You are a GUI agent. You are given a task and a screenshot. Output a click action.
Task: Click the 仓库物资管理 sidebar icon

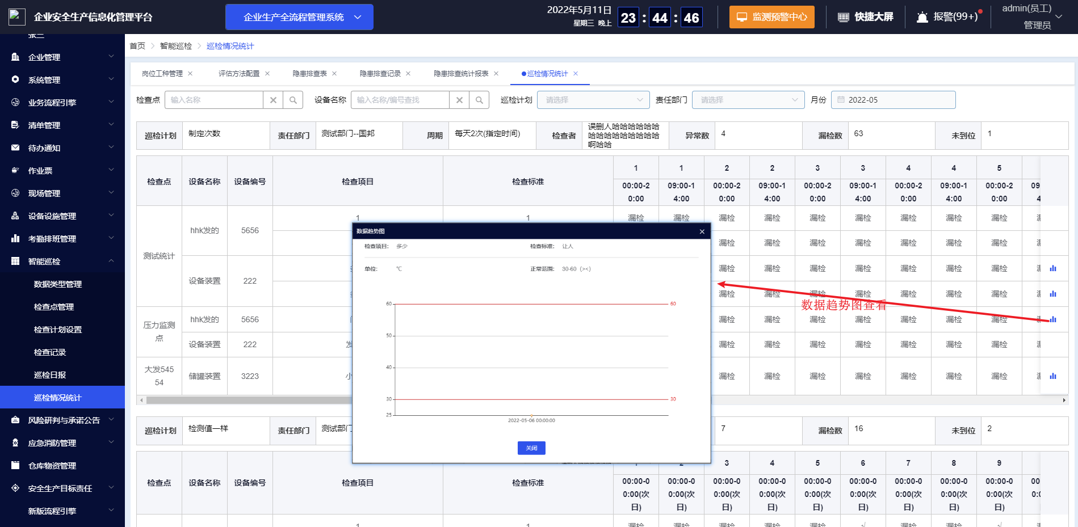tap(15, 466)
